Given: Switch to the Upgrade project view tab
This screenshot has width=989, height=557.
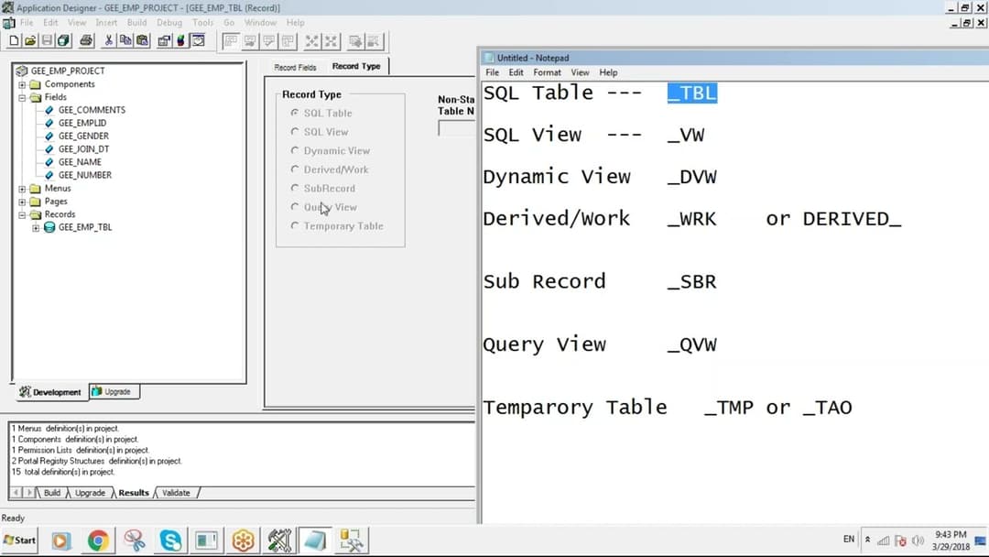Looking at the screenshot, I should click(114, 392).
